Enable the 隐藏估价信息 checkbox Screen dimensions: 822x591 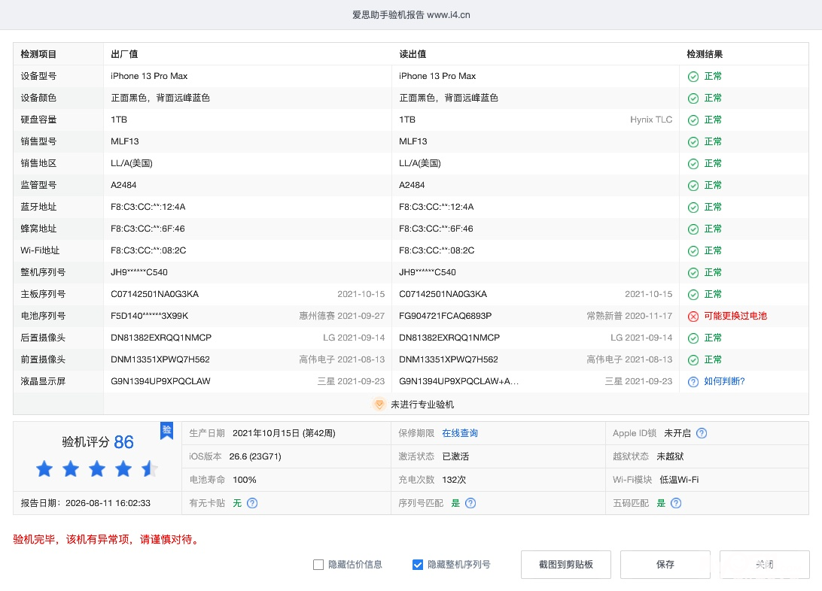click(318, 564)
